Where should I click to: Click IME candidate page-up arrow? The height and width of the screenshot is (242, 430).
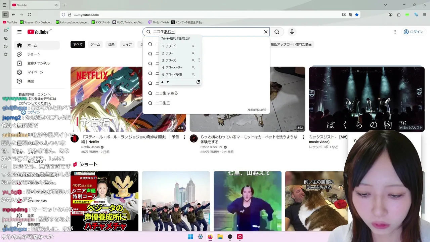point(163,82)
